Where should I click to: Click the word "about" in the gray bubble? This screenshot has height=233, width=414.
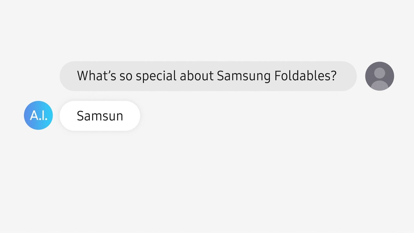tap(197, 76)
